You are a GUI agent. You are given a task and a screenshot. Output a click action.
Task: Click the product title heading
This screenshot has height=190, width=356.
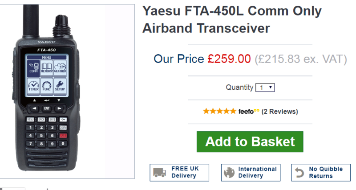point(232,20)
